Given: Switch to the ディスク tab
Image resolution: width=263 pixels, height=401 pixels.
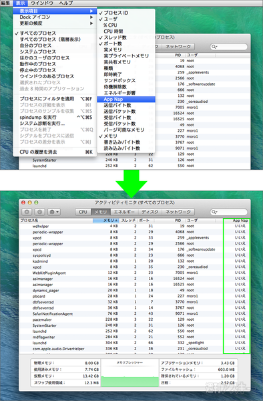Looking at the screenshot, I should 150,212.
